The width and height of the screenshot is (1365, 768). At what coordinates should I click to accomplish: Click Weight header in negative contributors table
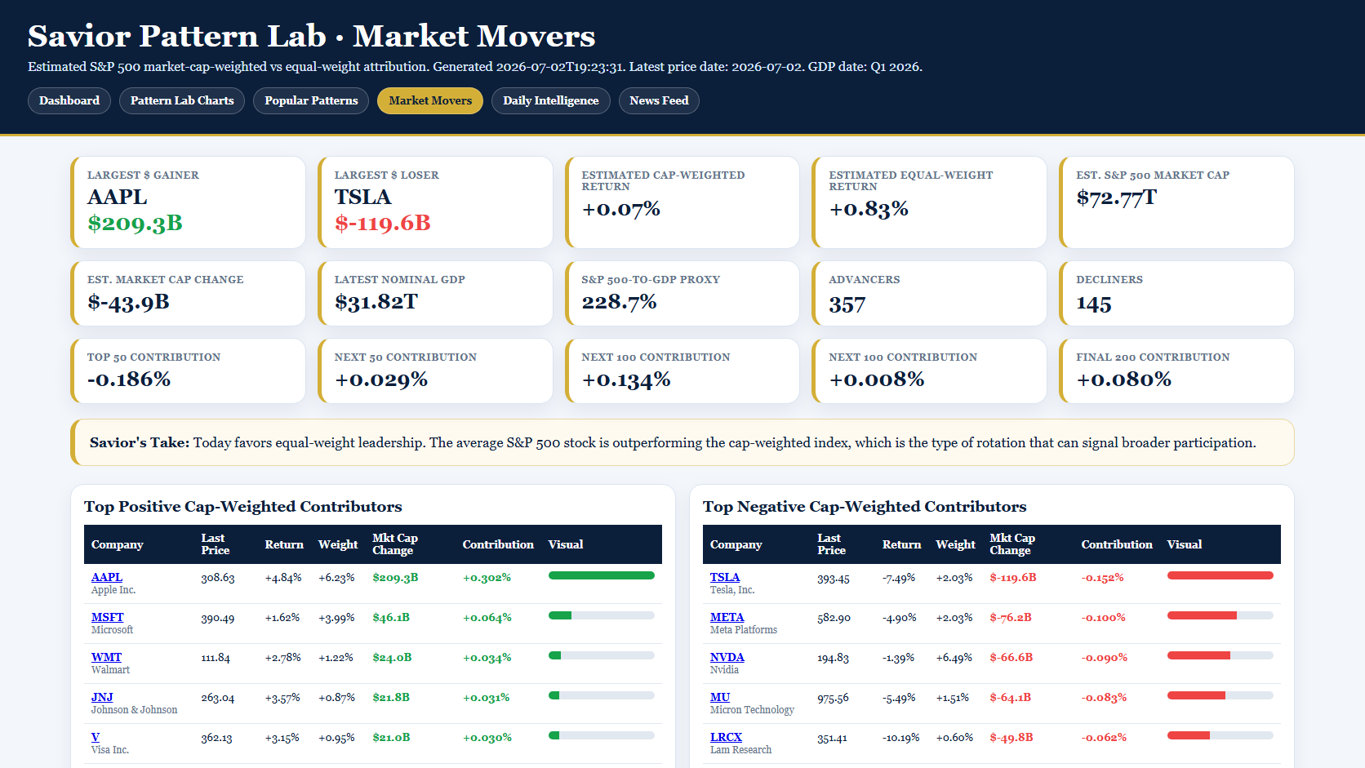pyautogui.click(x=955, y=544)
